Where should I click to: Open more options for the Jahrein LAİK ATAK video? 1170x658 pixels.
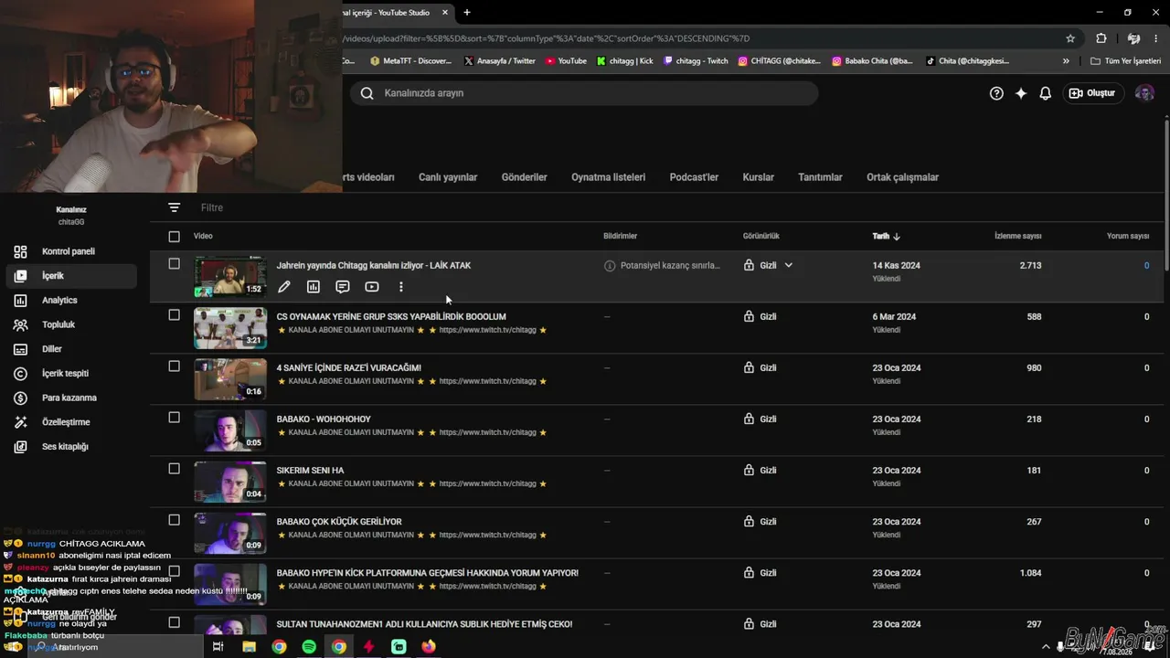401,287
